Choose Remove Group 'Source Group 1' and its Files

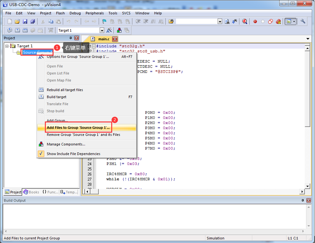[x=87, y=135]
